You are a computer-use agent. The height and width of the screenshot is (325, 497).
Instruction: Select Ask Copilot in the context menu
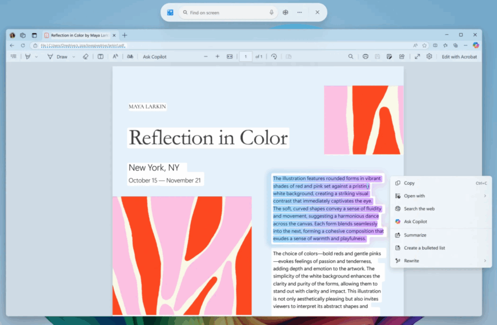click(x=441, y=222)
